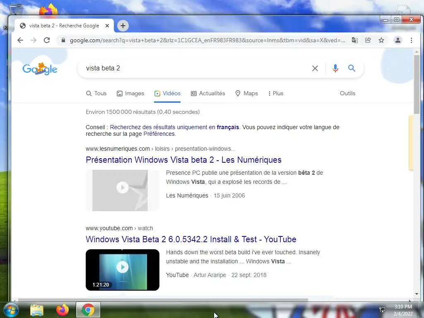Viewport: 424px width, 318px height.
Task: Play the YouTube 1:21:20 video thumbnail
Action: pyautogui.click(x=123, y=270)
